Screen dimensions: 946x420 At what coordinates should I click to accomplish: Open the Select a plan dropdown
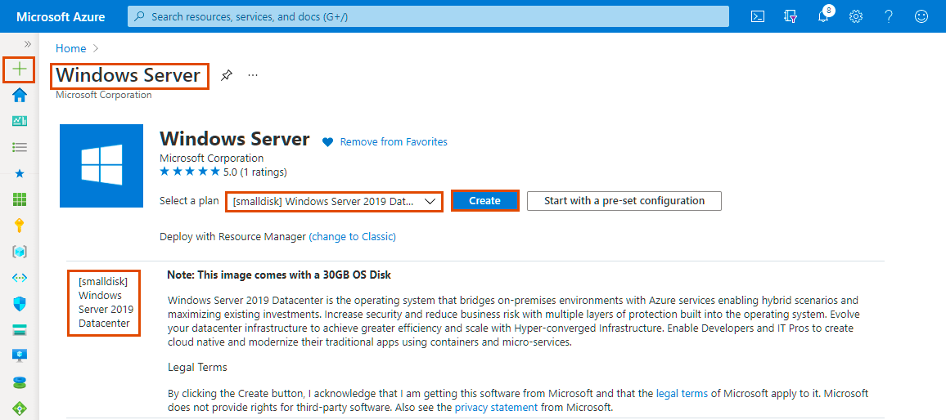[334, 201]
